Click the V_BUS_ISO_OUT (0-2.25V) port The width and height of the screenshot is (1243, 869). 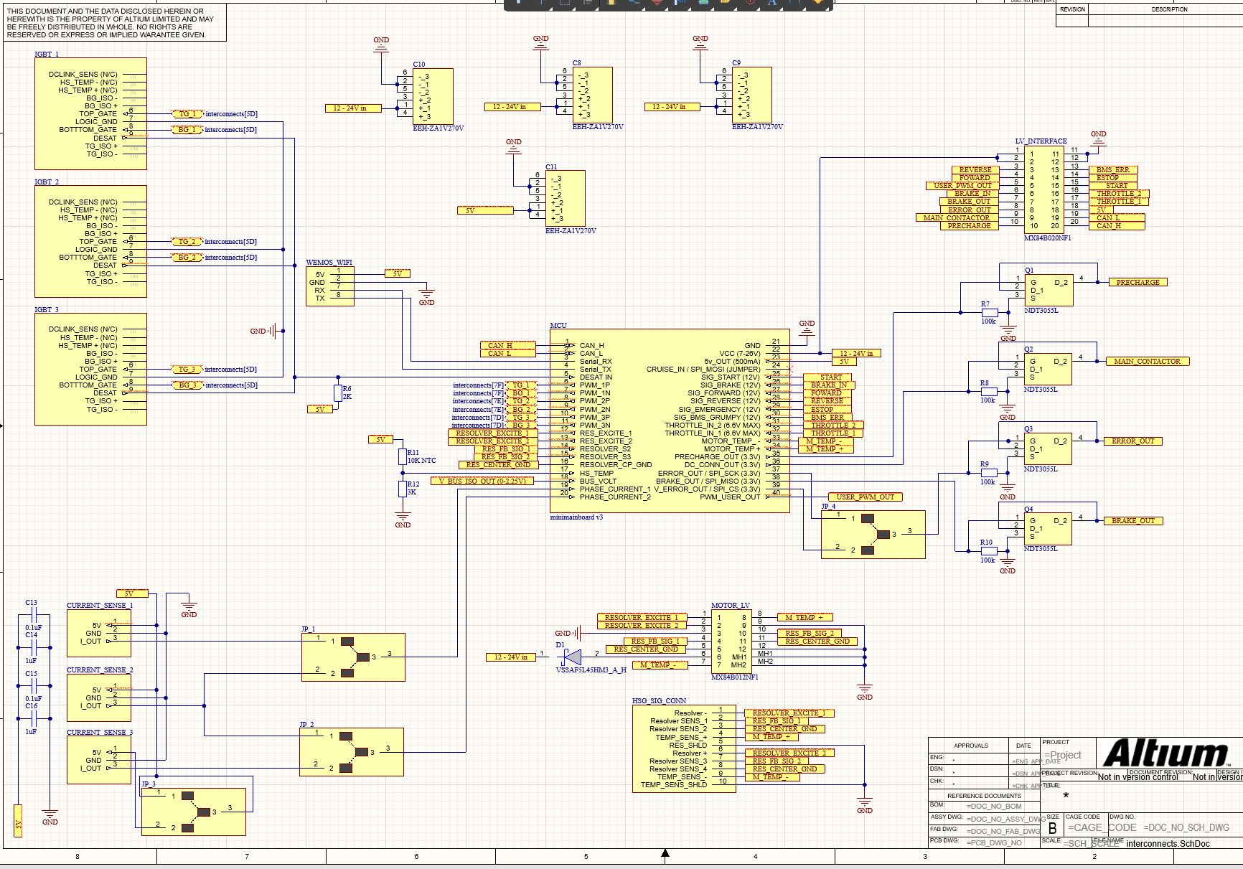click(482, 481)
